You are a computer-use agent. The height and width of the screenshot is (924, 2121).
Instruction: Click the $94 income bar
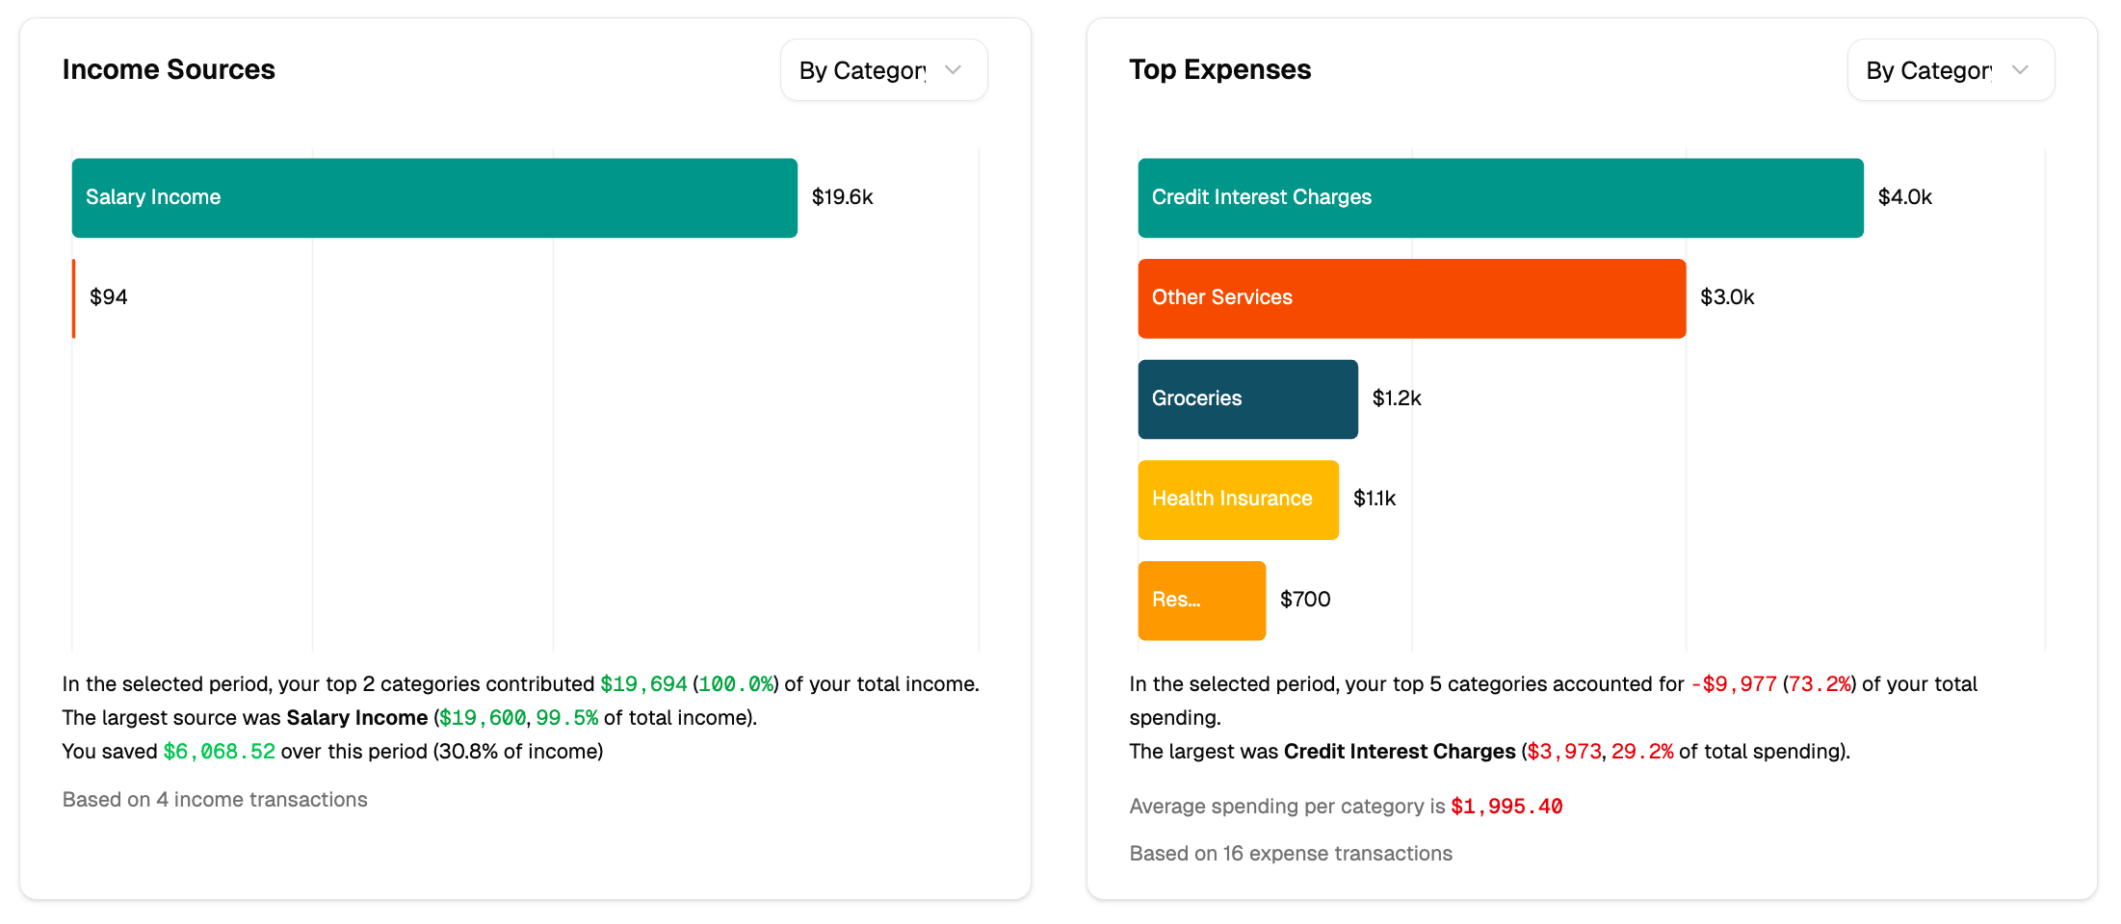click(74, 298)
